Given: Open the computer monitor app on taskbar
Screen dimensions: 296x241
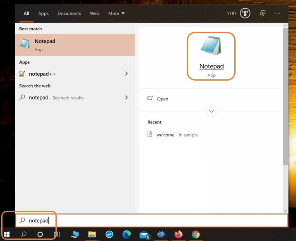Looking at the screenshot, I should (75, 234).
